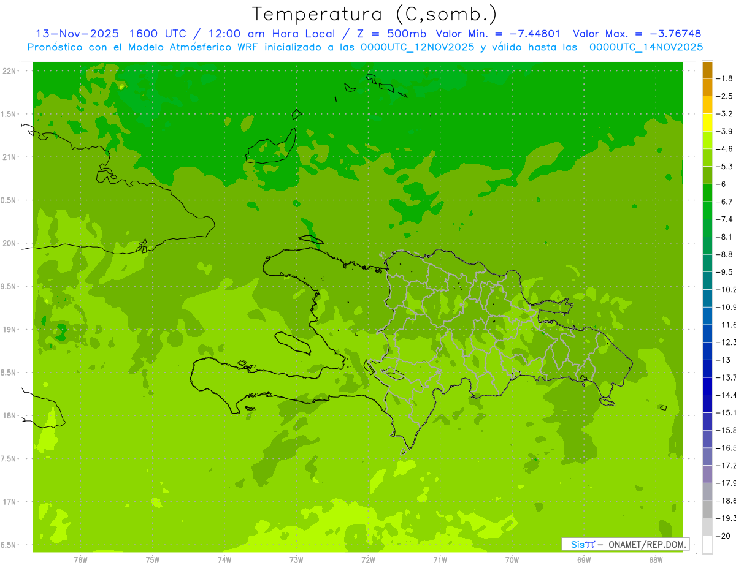
Task: Click the '21N' latitude axis label
Action: tap(9, 157)
